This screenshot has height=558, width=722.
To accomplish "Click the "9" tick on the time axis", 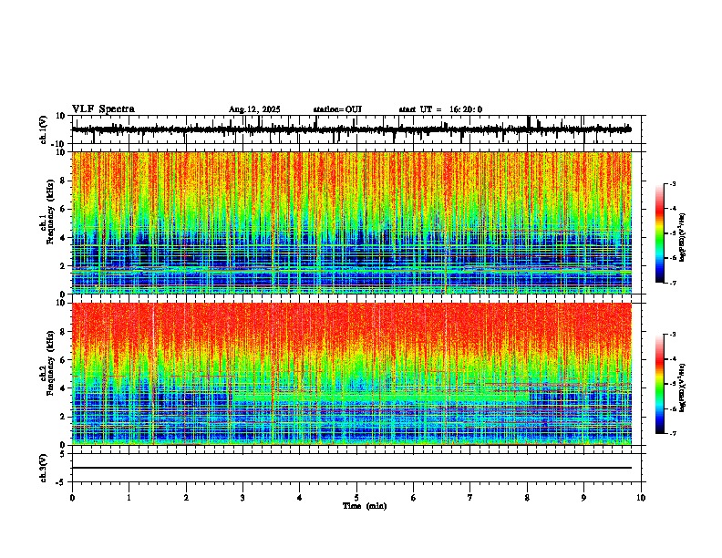I will (583, 498).
